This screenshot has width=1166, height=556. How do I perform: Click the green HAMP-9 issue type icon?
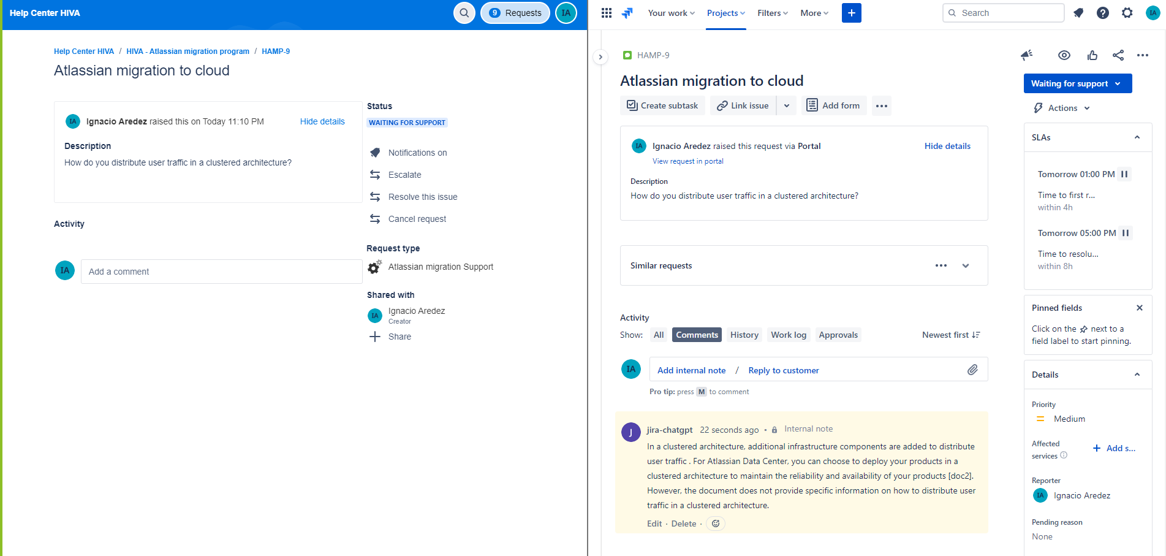pos(627,55)
